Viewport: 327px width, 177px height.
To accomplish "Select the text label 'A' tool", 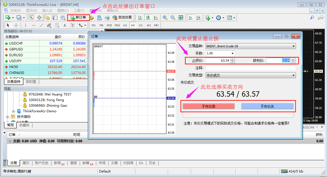I will point(65,25).
